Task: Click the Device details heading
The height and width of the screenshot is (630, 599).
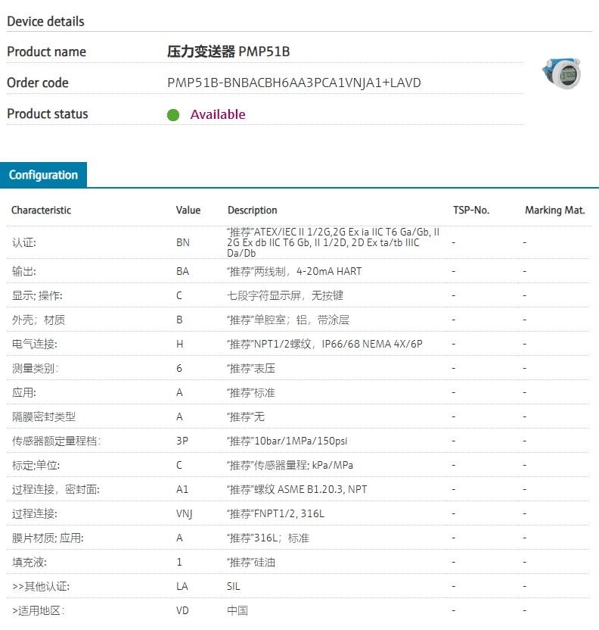Action: coord(45,21)
